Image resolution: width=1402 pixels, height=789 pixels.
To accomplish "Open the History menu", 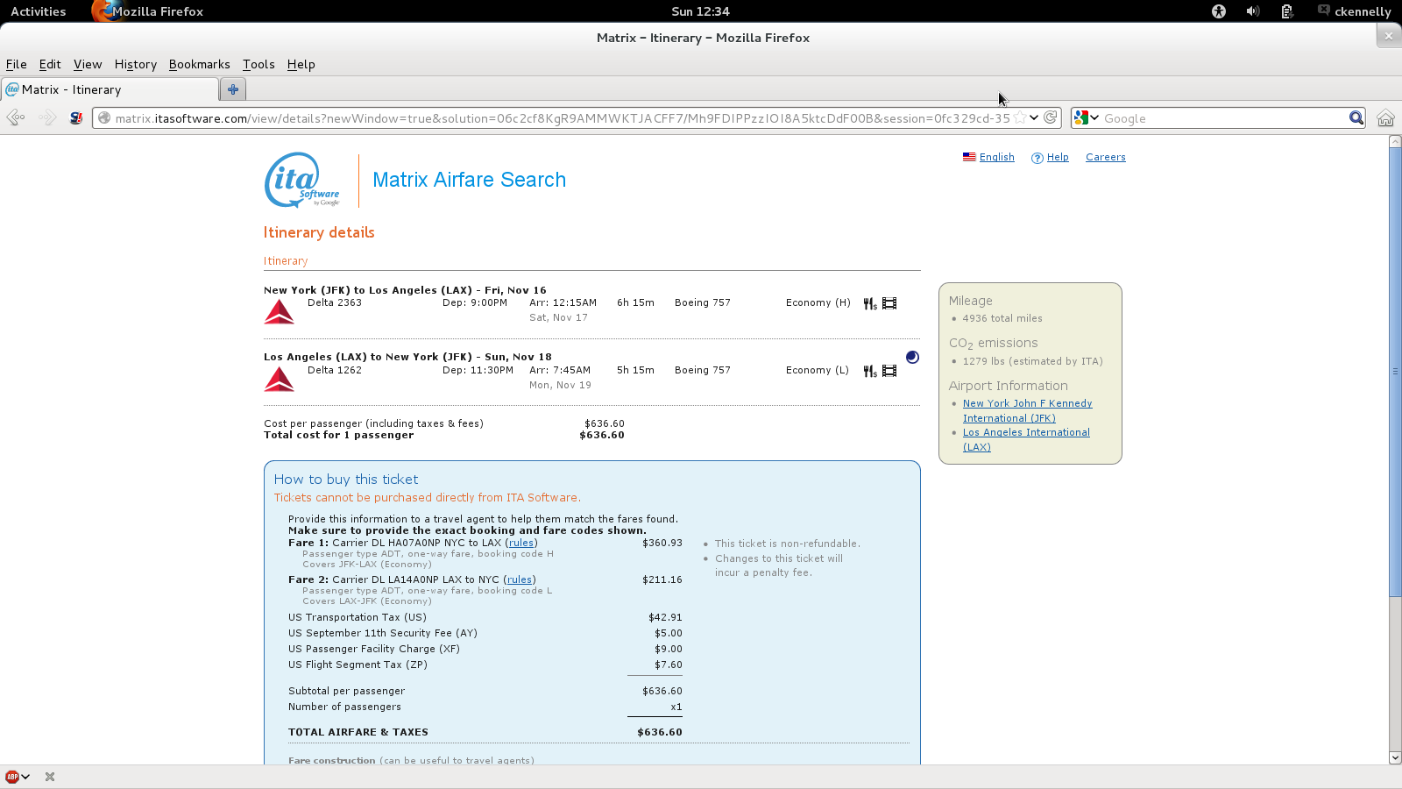I will click(135, 64).
